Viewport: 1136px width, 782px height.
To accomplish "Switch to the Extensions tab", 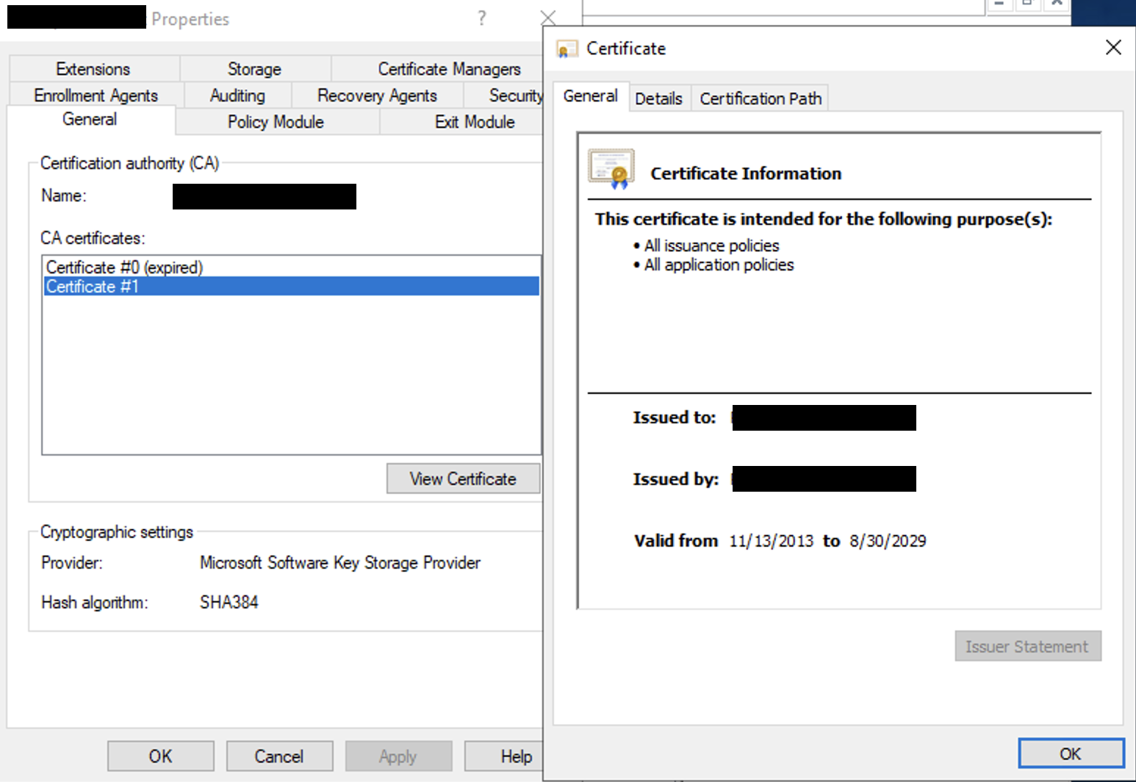I will [93, 68].
